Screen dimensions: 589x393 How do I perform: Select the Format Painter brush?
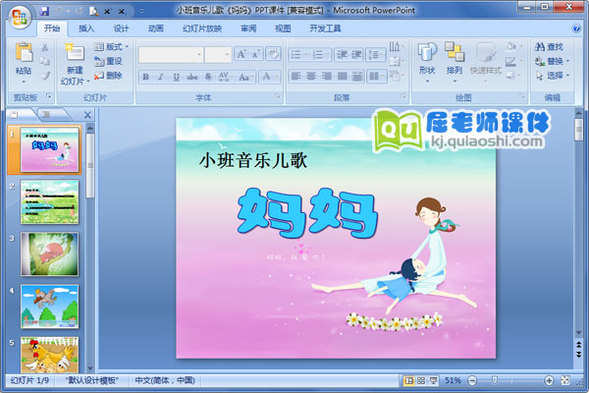pyautogui.click(x=45, y=76)
